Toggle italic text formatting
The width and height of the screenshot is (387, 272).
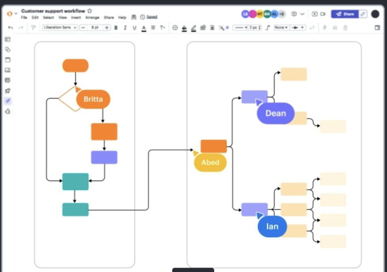tap(125, 28)
